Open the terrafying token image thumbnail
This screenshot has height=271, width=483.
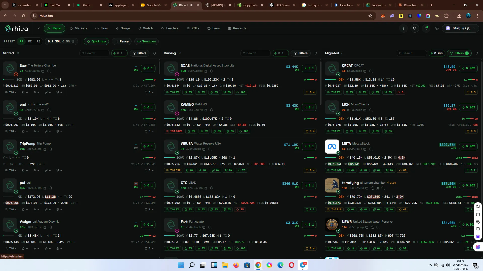332,185
